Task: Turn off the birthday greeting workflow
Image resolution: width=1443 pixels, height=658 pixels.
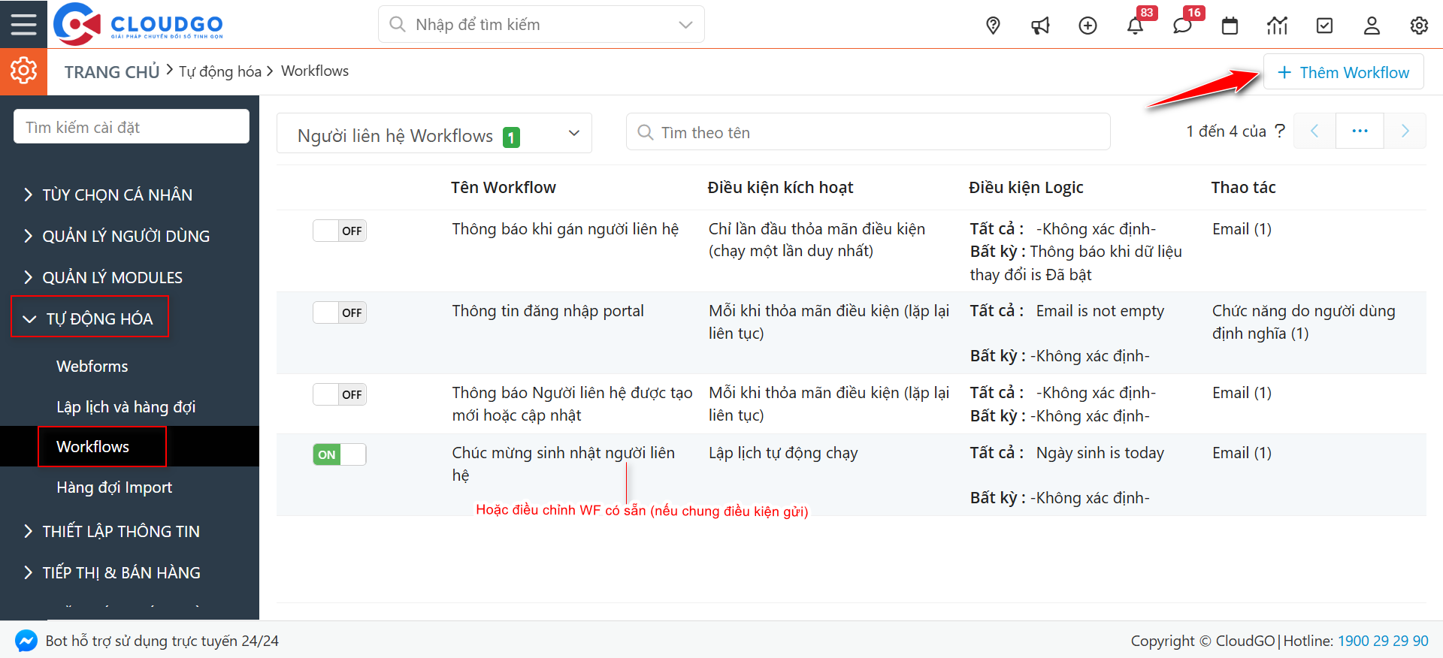Action: pos(340,454)
